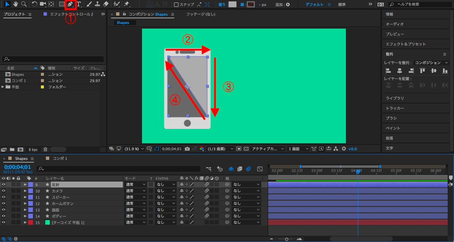Expand the 平面 folder in Project panel
The image size is (454, 242).
point(3,87)
